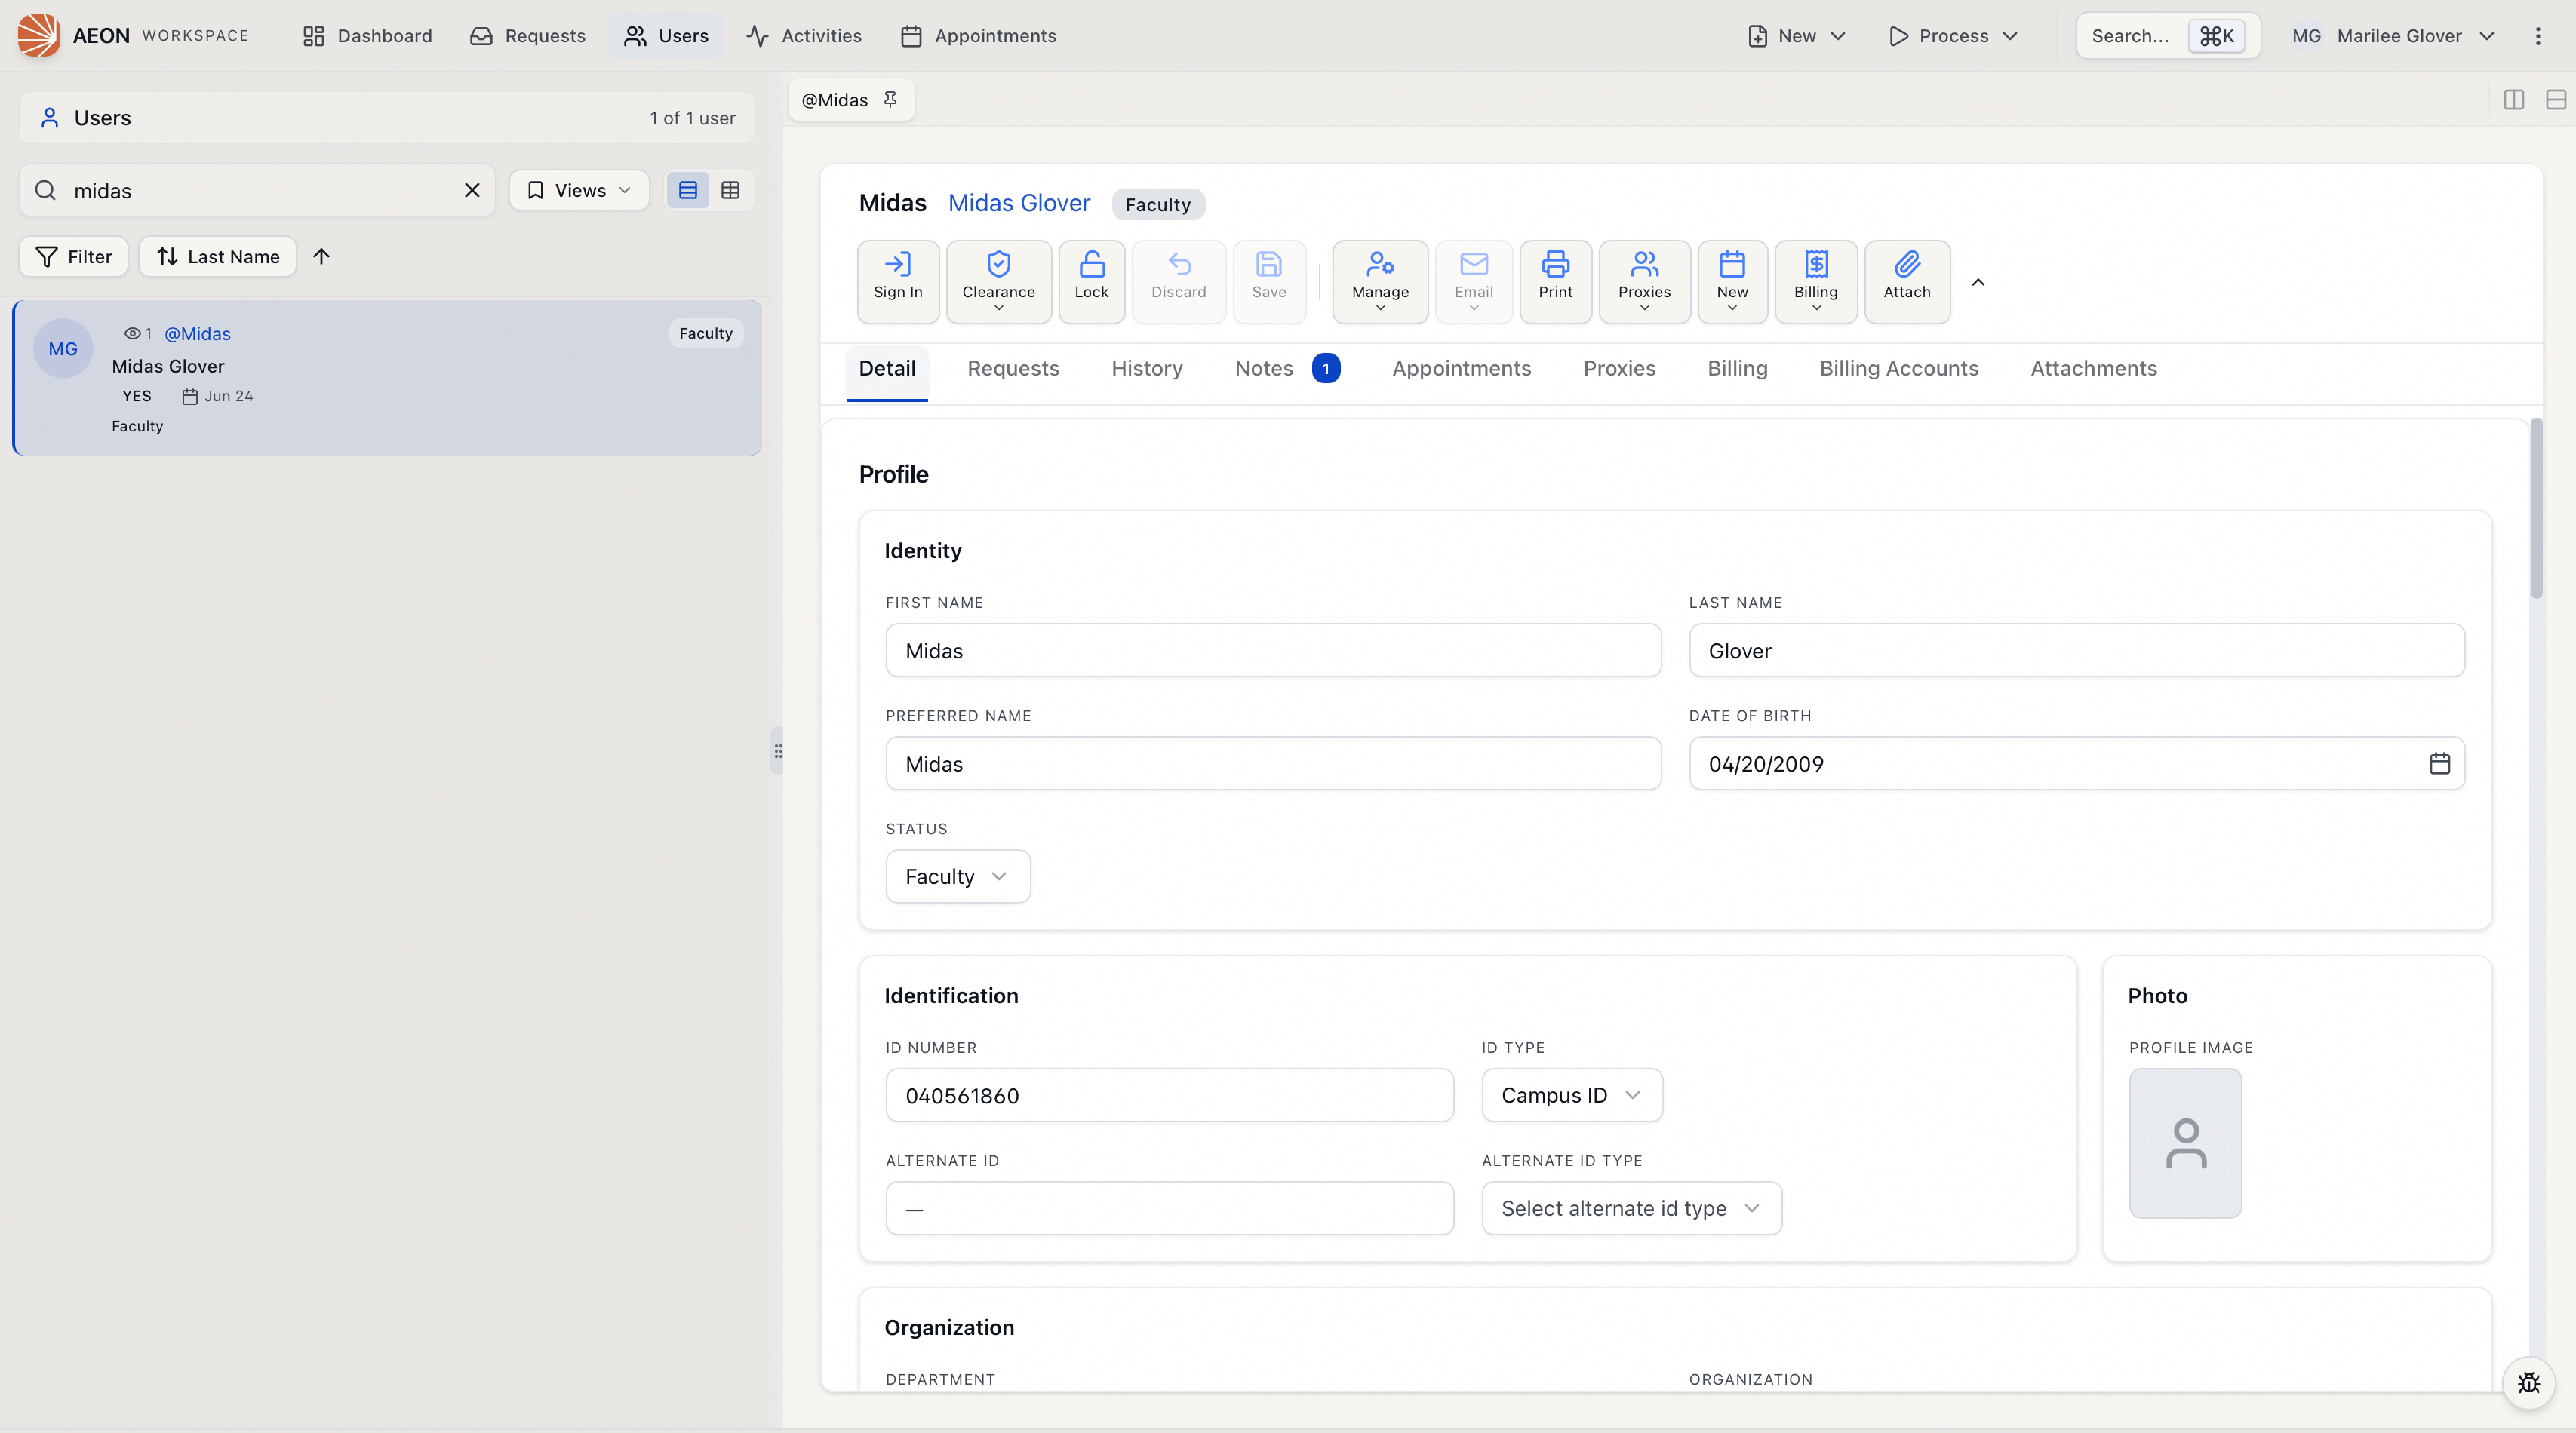Screen dimensions: 2576x1433
Task: Switch to the Proxies tab
Action: point(1619,368)
